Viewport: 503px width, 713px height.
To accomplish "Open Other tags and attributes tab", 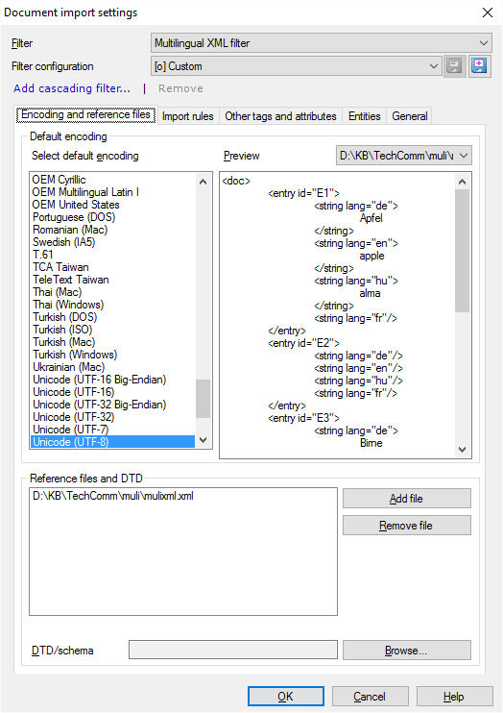I will click(x=280, y=116).
